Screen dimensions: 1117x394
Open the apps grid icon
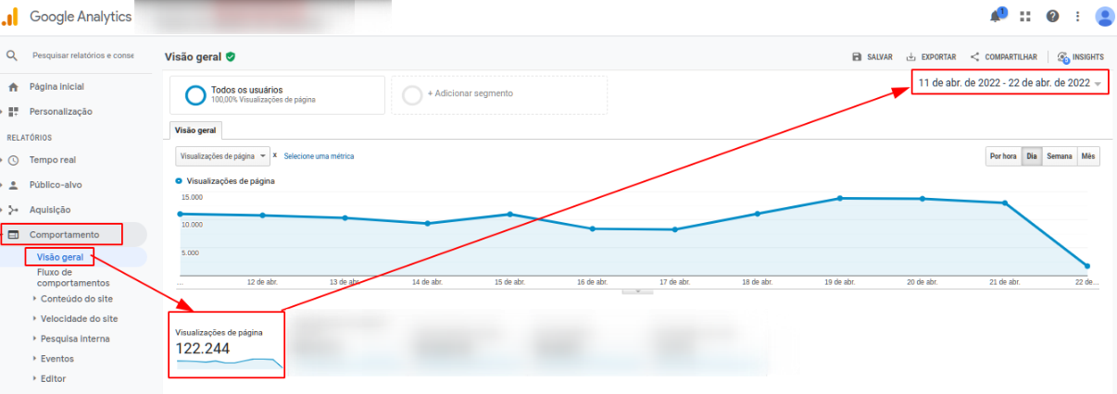1025,17
